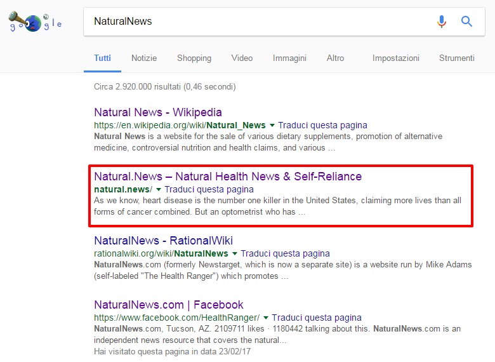Go to Video results tab
The width and height of the screenshot is (495, 362).
point(242,58)
